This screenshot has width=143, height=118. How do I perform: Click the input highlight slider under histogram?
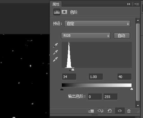73,69
